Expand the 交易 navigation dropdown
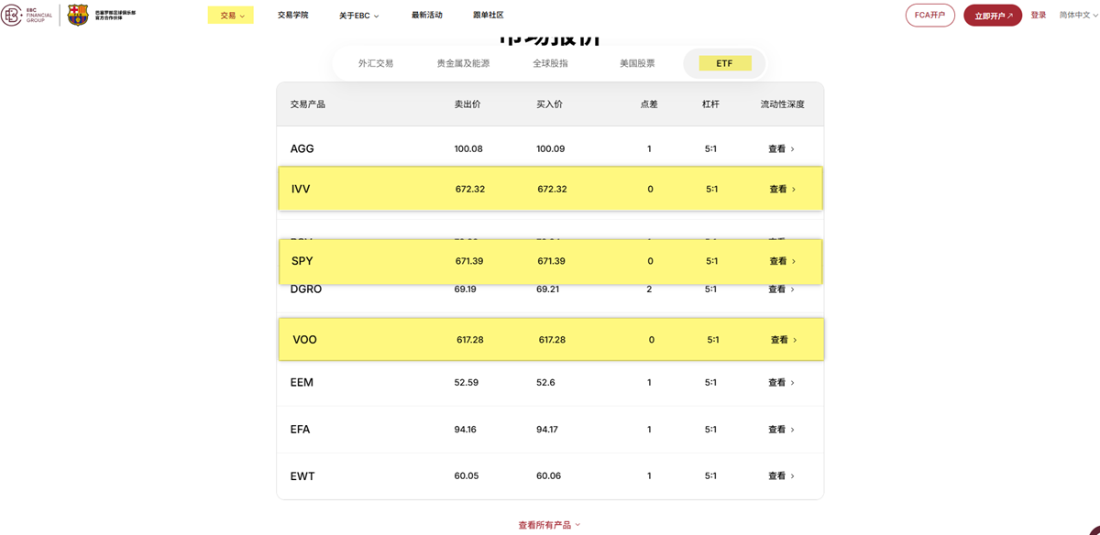1100x535 pixels. tap(230, 15)
